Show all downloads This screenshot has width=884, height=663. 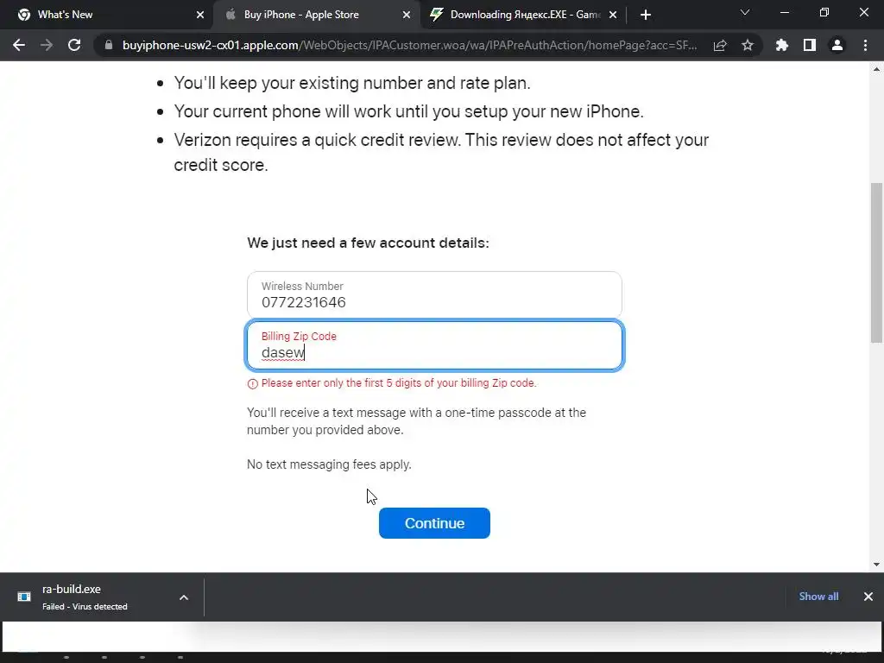point(818,597)
